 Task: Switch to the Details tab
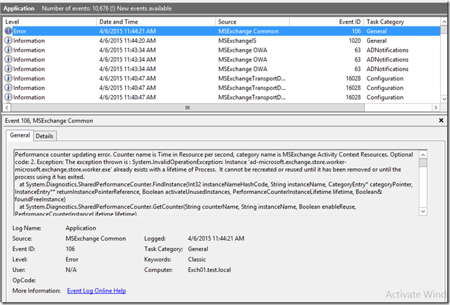[x=45, y=136]
